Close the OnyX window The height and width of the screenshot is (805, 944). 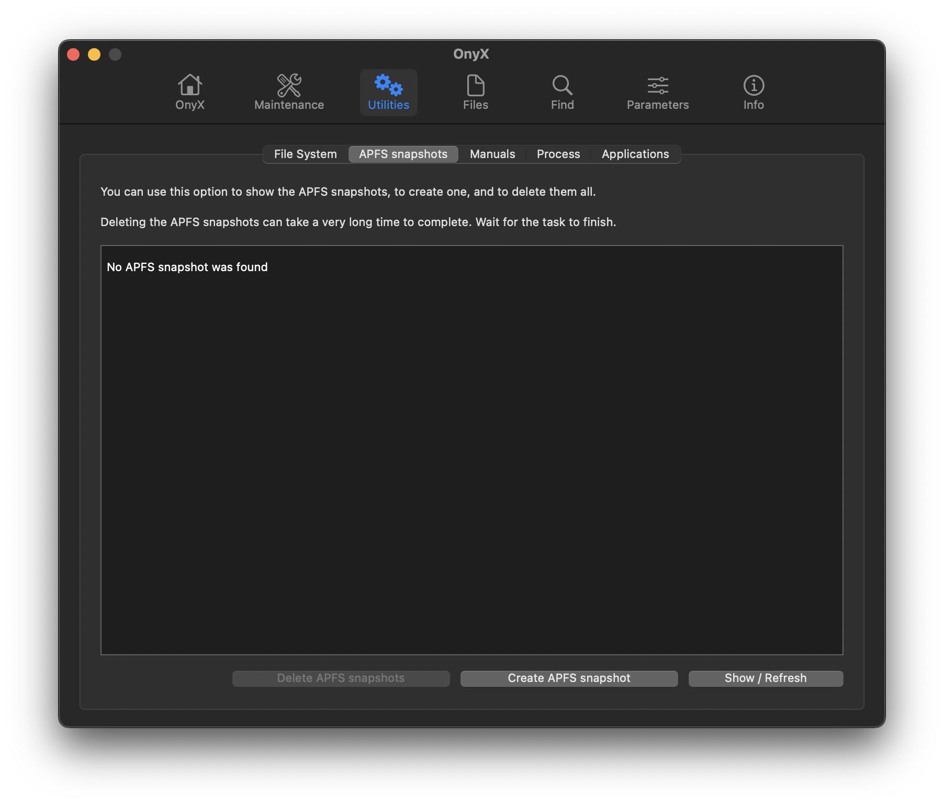73,54
